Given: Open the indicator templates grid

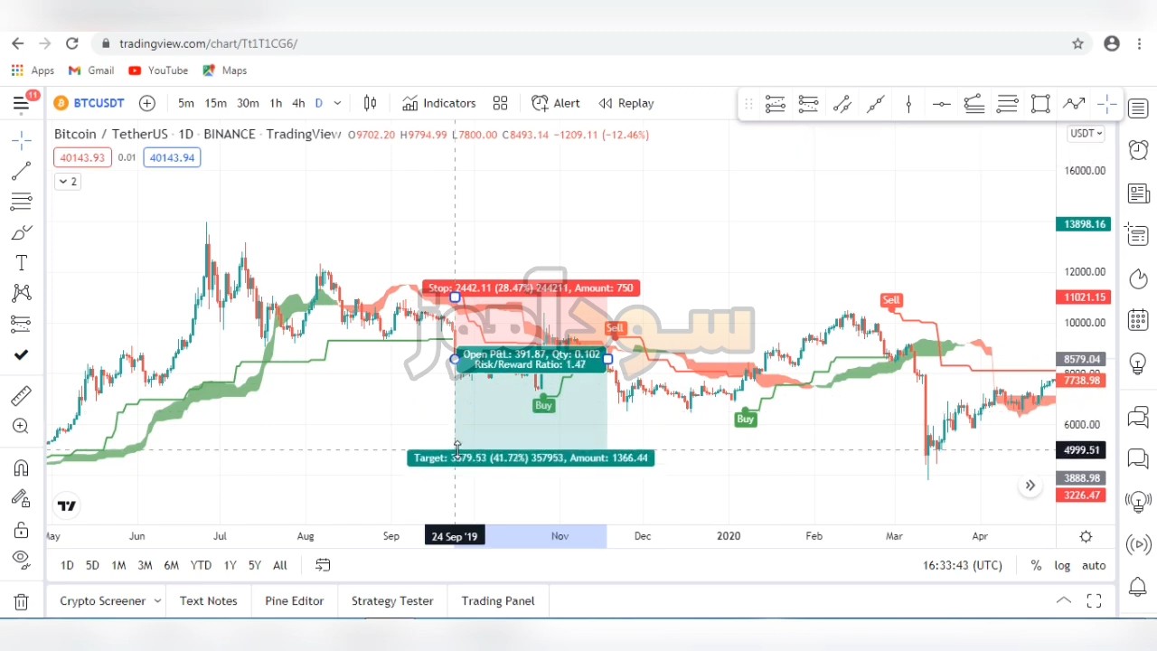Looking at the screenshot, I should (x=500, y=103).
